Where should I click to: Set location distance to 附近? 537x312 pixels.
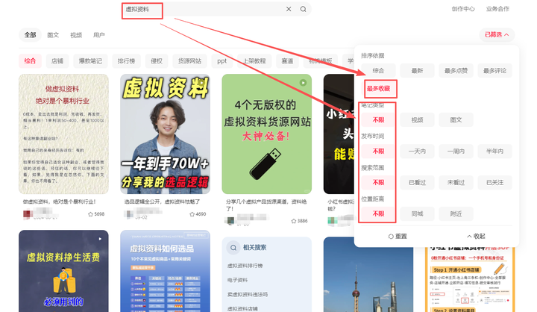tap(456, 214)
